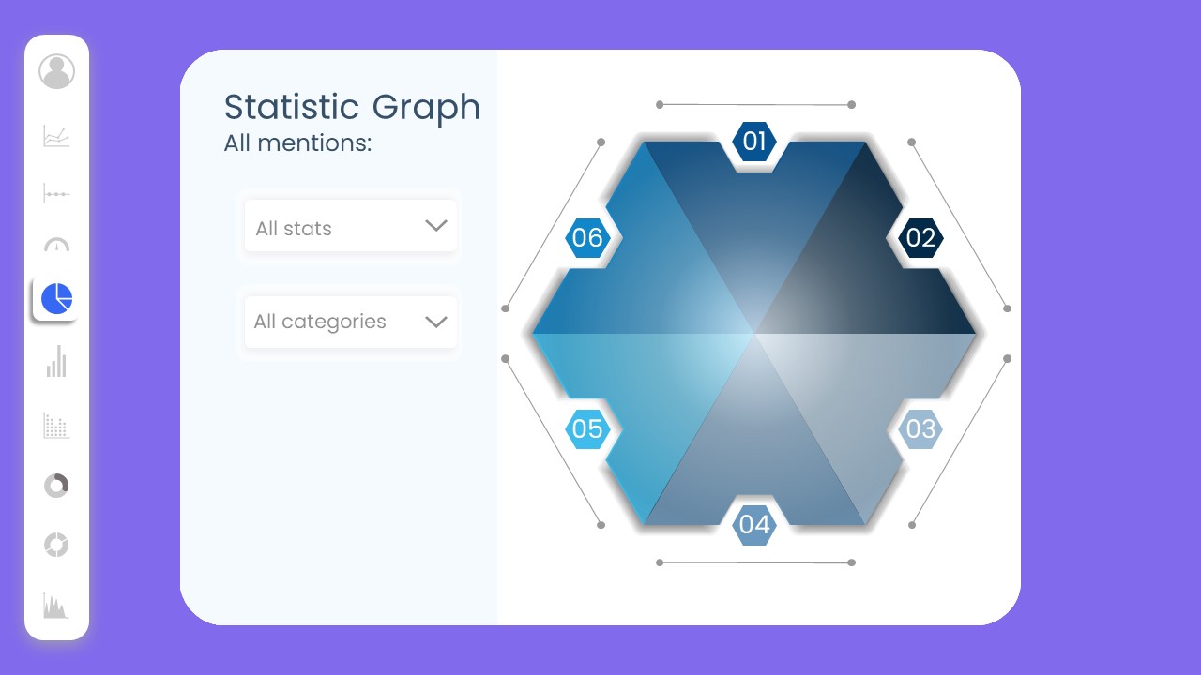Select hexagon marker 03
Screen dimensions: 1201x675
919,429
